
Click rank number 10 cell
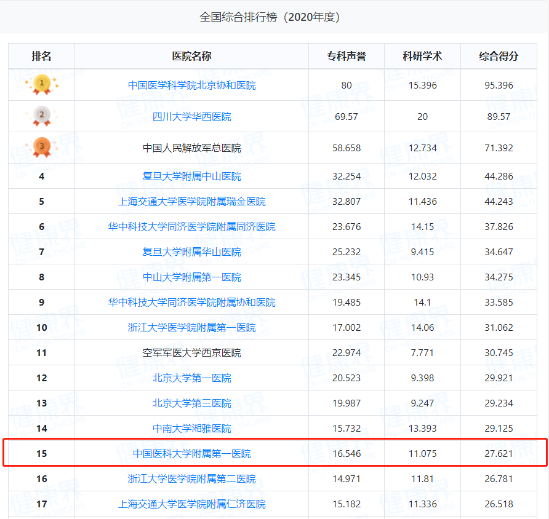pos(41,327)
